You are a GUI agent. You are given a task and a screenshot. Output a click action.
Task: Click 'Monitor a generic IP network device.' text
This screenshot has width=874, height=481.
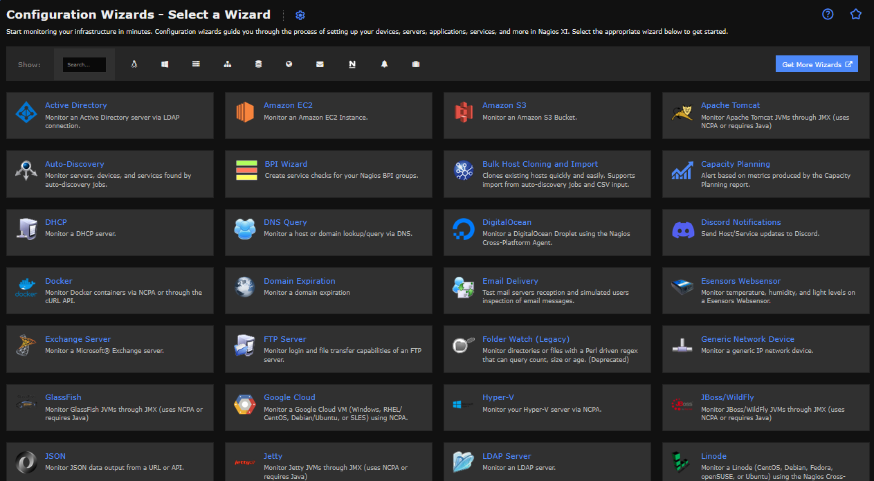[x=757, y=351]
